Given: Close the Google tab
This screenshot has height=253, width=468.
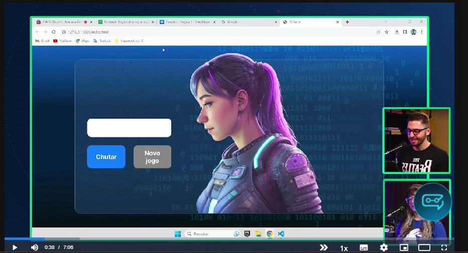Looking at the screenshot, I should tap(276, 22).
